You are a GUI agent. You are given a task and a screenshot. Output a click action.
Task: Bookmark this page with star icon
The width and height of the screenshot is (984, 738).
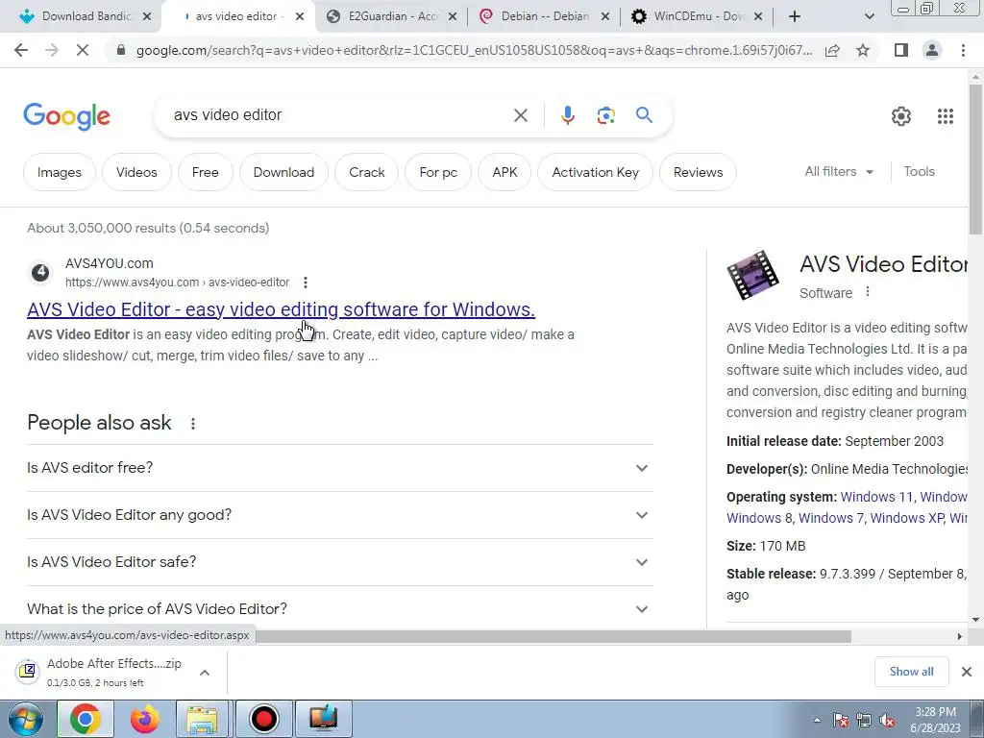tap(863, 50)
